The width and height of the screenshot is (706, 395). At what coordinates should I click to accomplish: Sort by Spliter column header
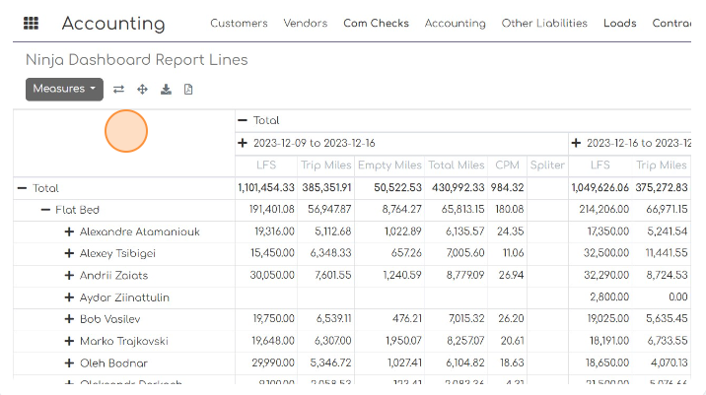click(x=547, y=165)
